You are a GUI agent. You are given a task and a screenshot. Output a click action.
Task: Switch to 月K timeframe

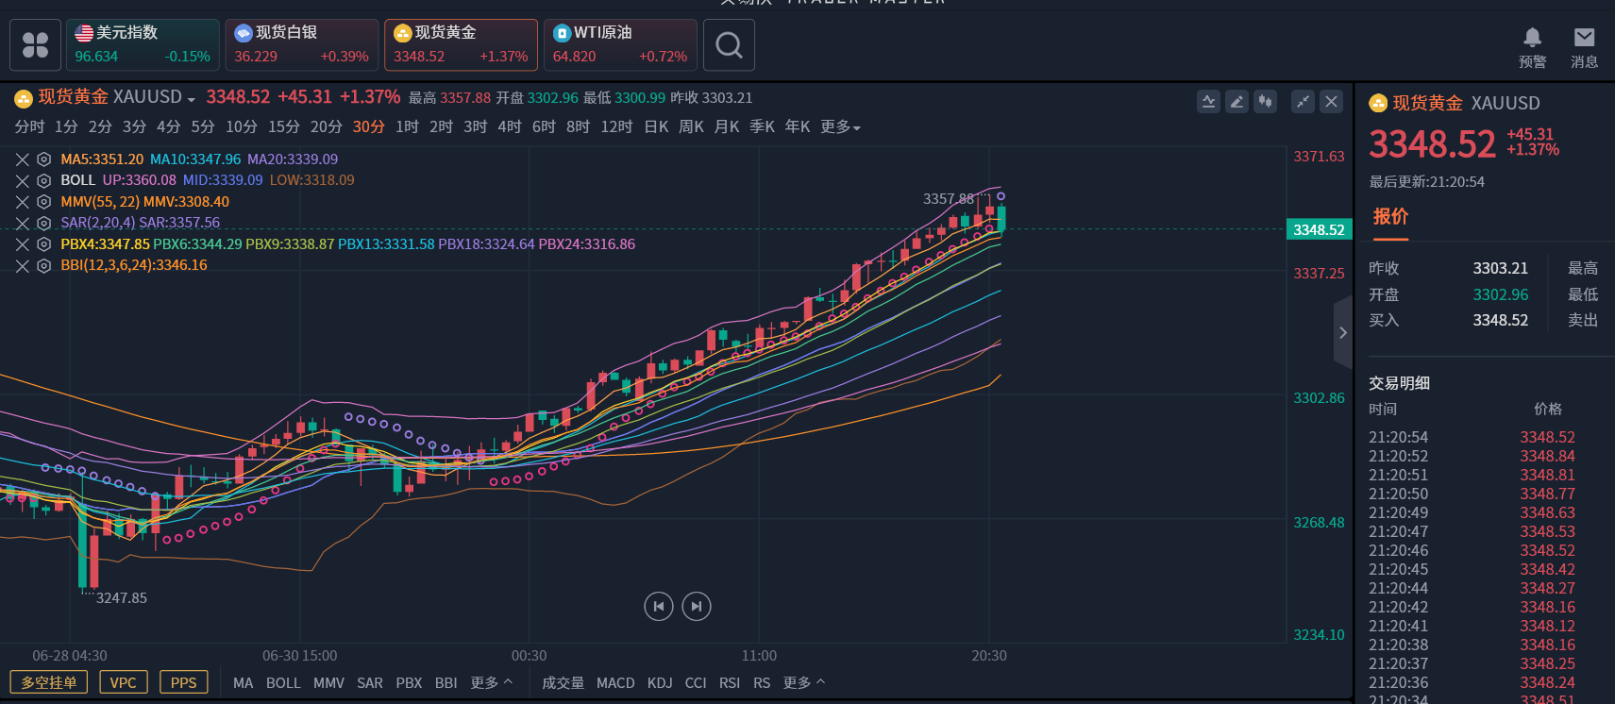(727, 126)
